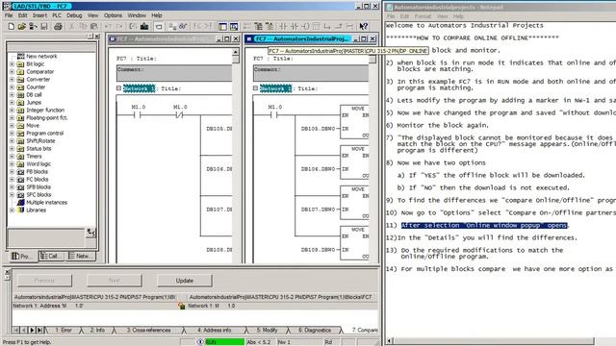Click the Download to PLC toolbar icon
Screen dimensions: 616x346
coord(144,26)
